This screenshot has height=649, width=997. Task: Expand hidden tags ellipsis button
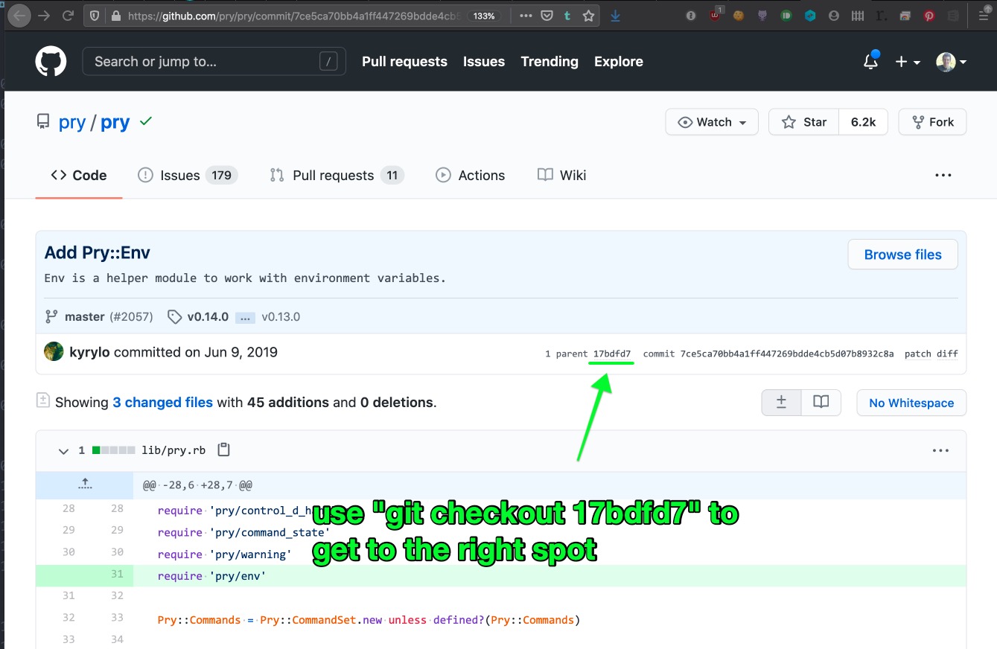pos(246,318)
